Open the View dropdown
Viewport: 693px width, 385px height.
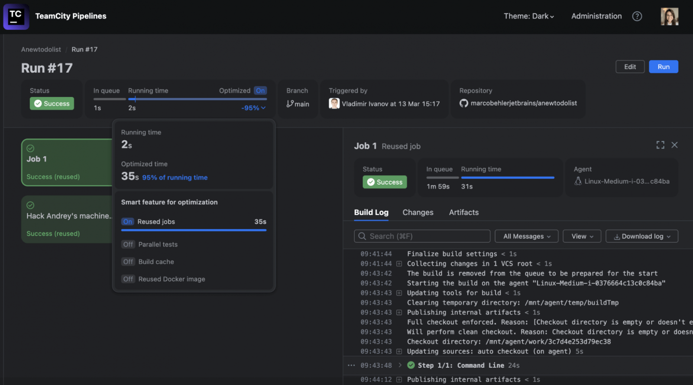[x=582, y=236]
